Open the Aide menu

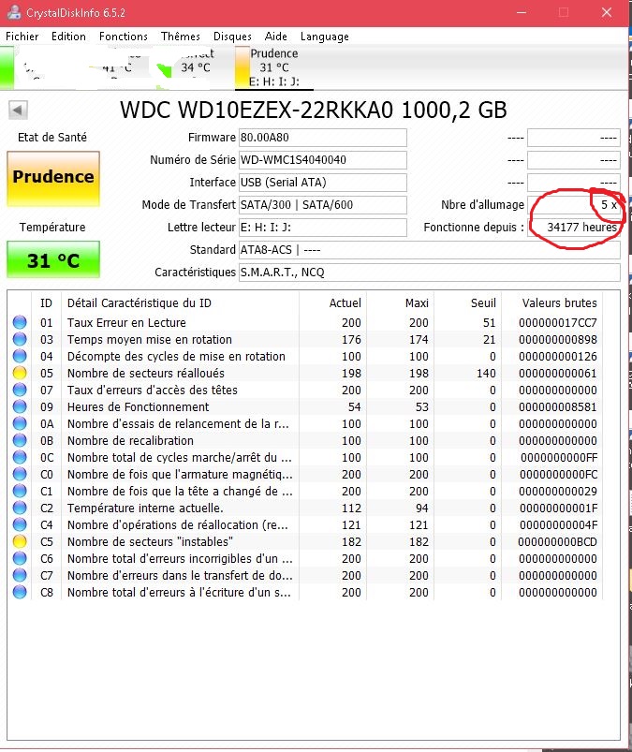click(x=275, y=37)
